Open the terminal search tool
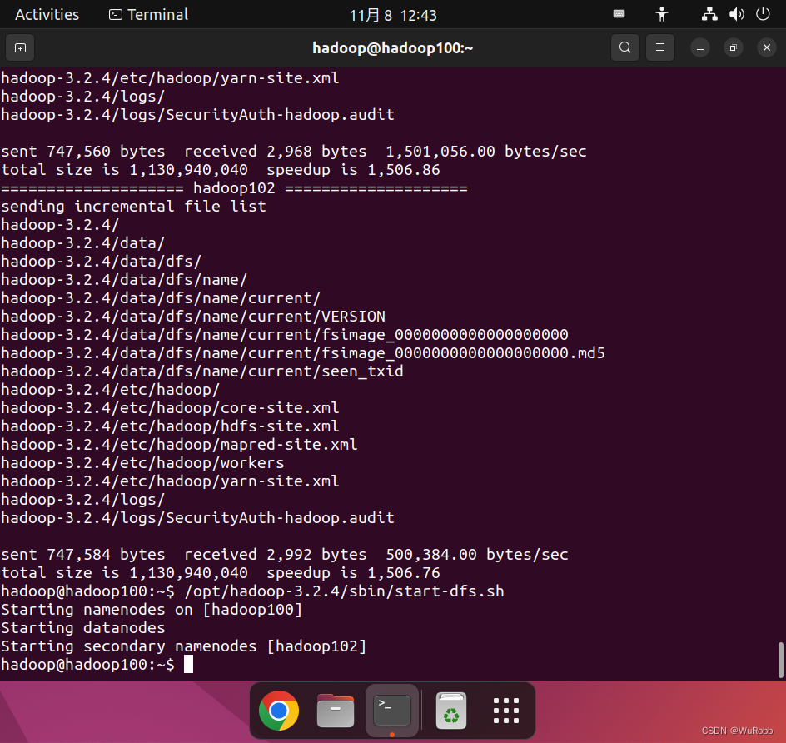 624,47
